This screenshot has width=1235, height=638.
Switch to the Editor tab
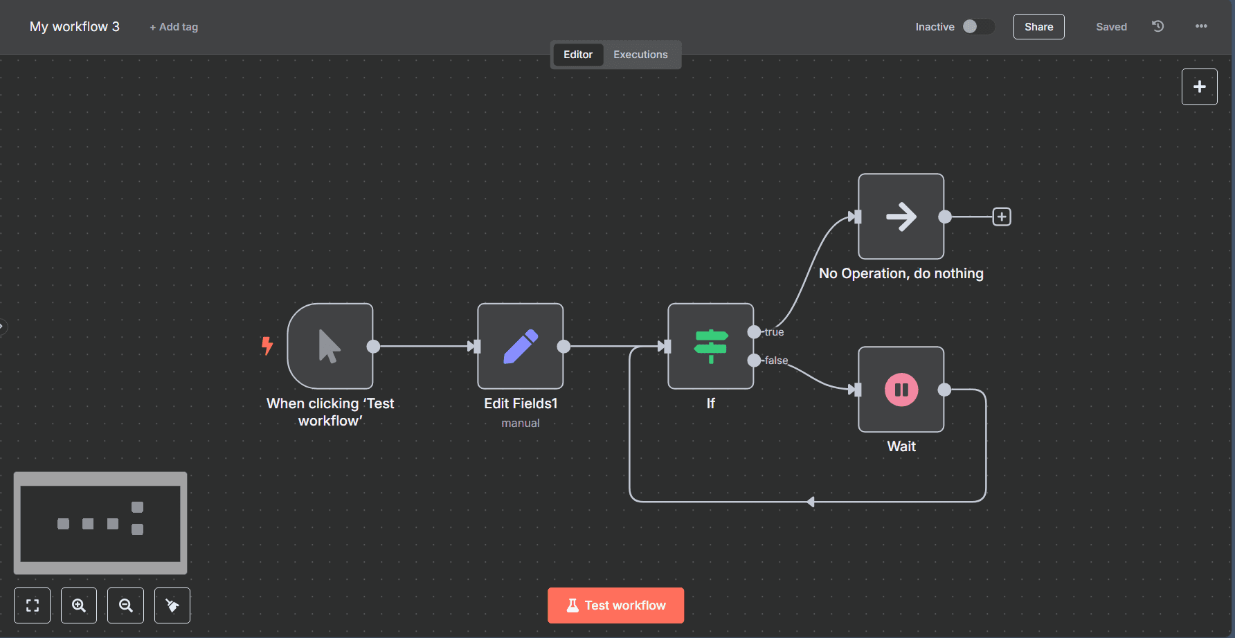tap(577, 55)
